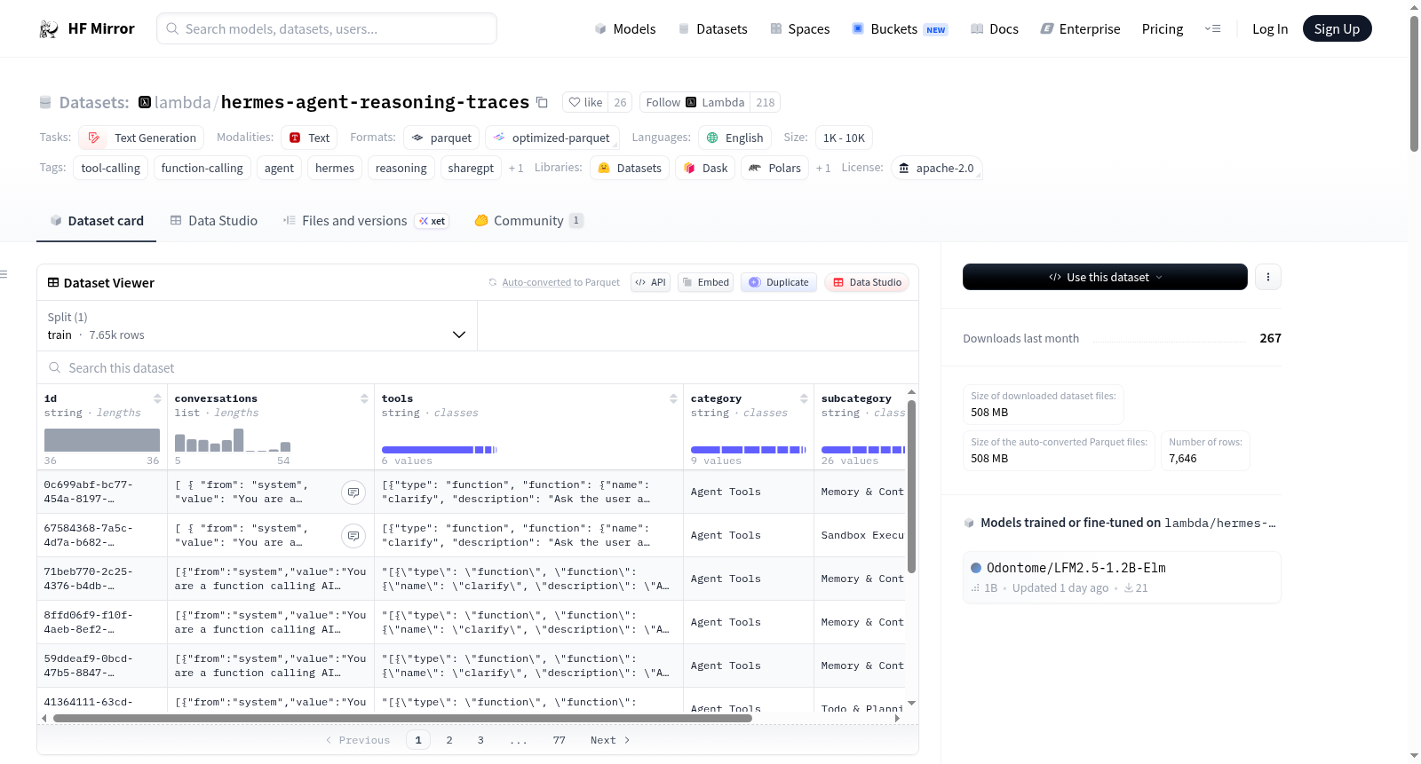Sort by the conversations column
1421x764 pixels.
pyautogui.click(x=364, y=398)
